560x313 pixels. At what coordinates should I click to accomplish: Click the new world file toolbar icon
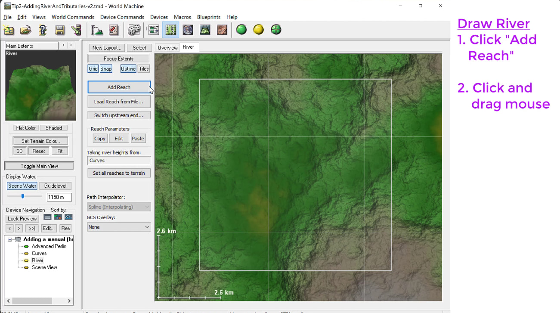tap(9, 30)
